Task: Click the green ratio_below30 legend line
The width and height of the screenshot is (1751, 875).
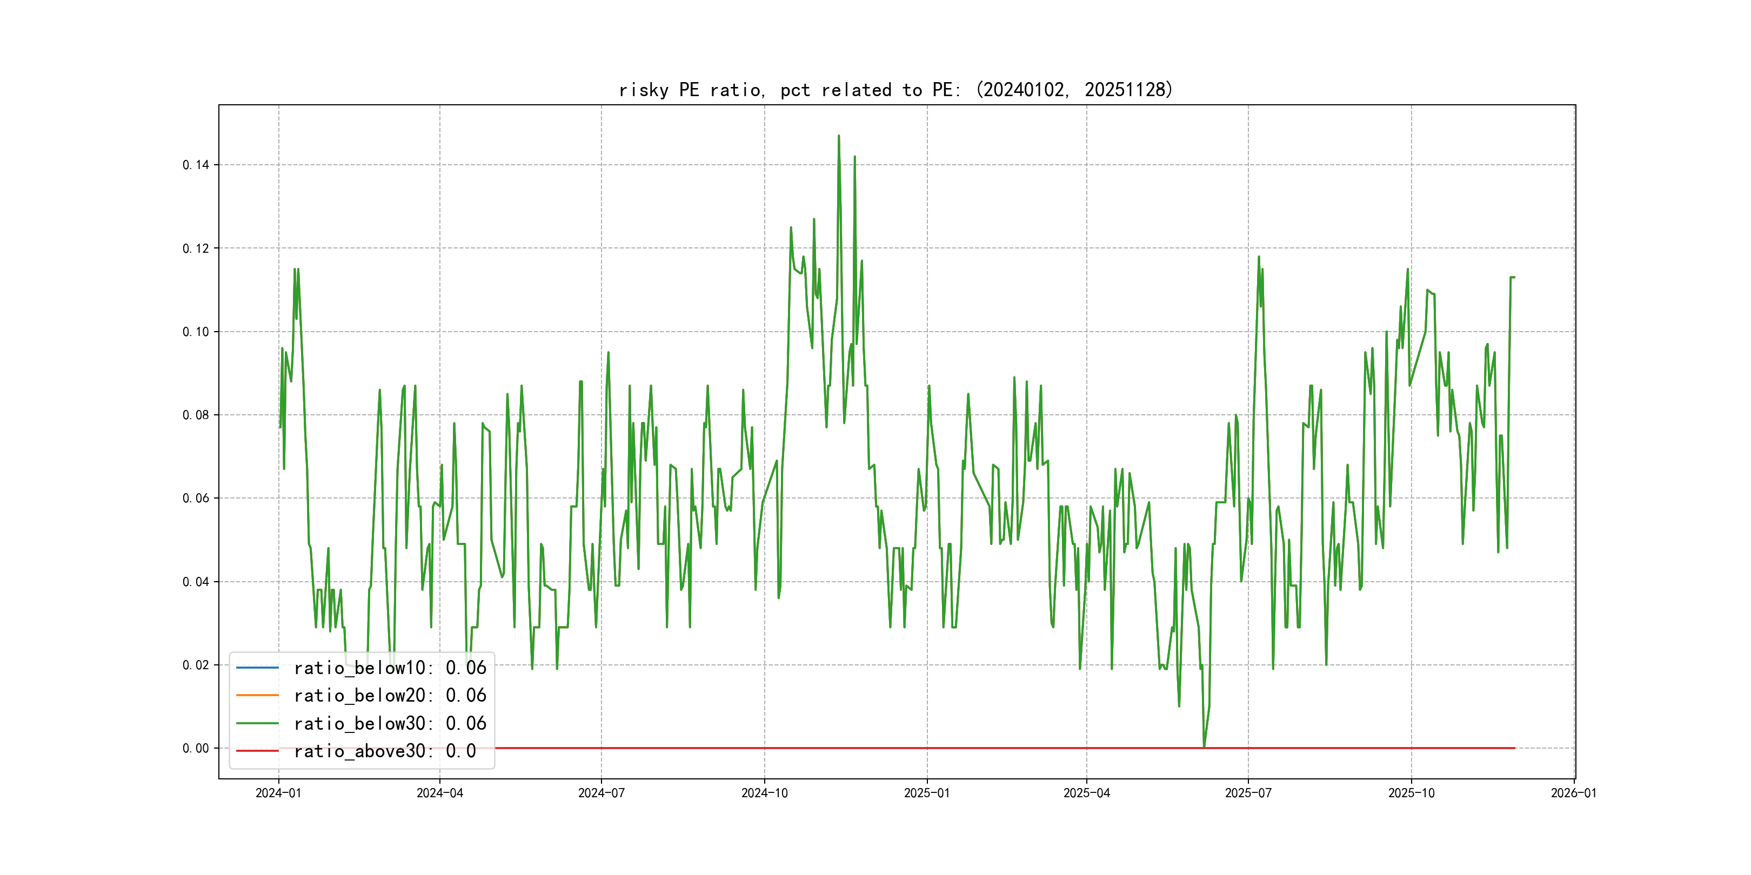Action: point(257,723)
